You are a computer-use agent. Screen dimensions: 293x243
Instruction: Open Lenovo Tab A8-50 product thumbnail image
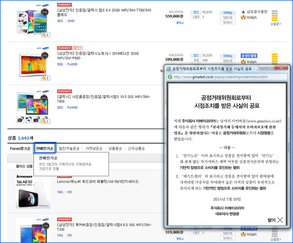(33, 192)
